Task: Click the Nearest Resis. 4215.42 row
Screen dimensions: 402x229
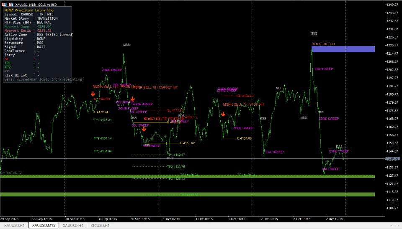Action: pyautogui.click(x=28, y=31)
